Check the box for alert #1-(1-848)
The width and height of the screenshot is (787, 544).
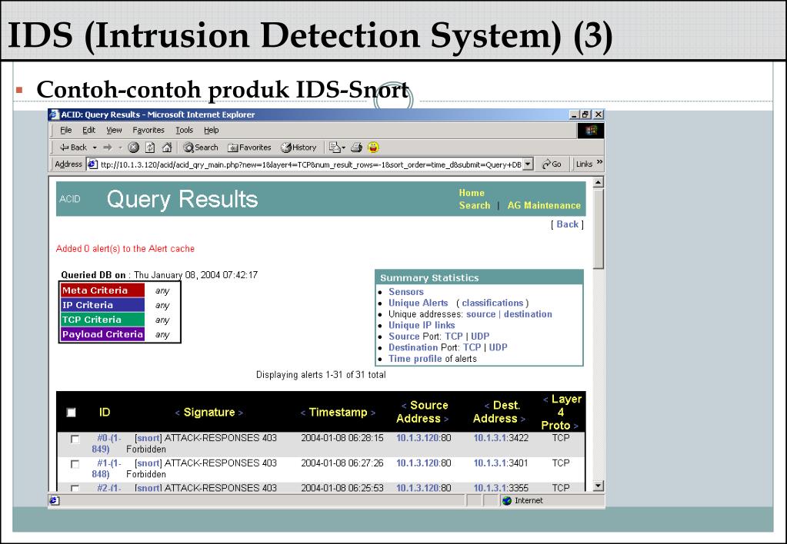coord(75,464)
